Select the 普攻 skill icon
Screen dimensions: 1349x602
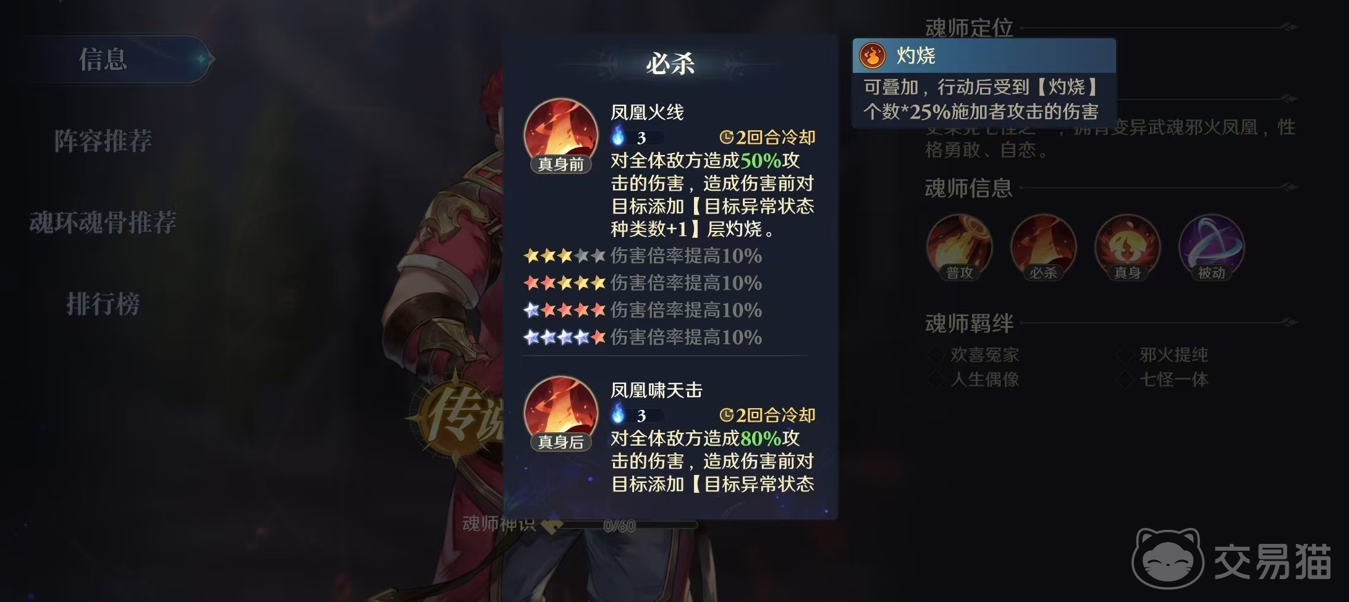[x=959, y=248]
